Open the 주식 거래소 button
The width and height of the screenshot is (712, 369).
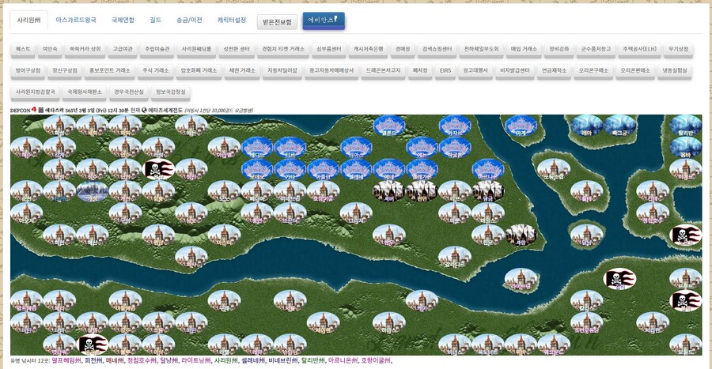155,70
